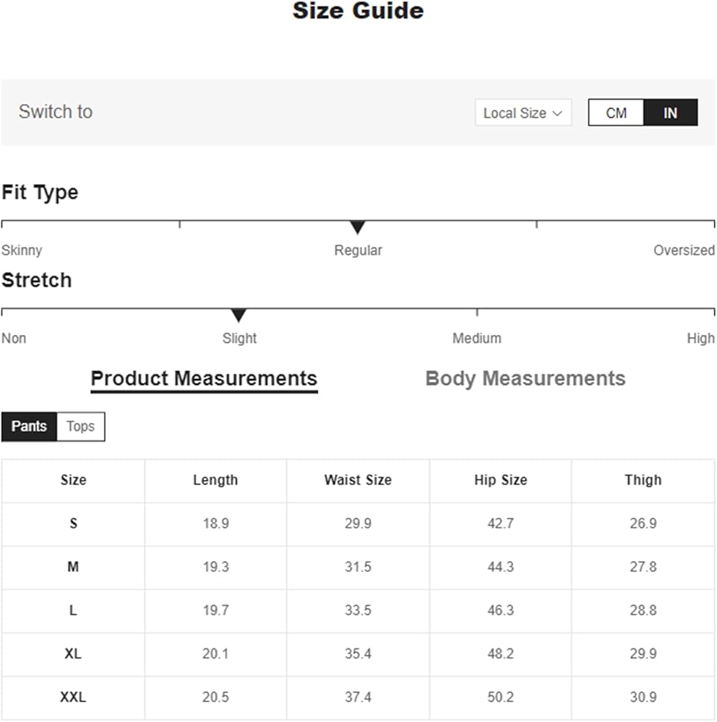Open the Local Size dropdown

point(522,113)
